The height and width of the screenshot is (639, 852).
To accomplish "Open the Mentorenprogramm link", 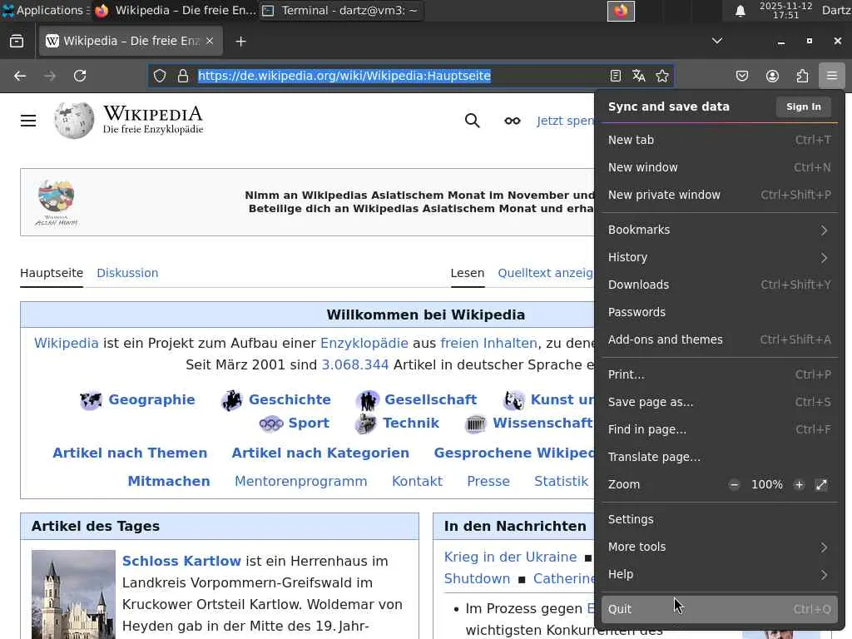I will click(301, 482).
